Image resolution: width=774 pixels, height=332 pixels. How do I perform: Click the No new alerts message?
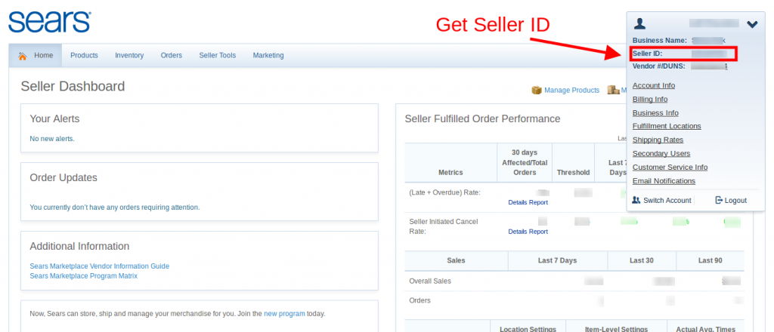pyautogui.click(x=52, y=139)
